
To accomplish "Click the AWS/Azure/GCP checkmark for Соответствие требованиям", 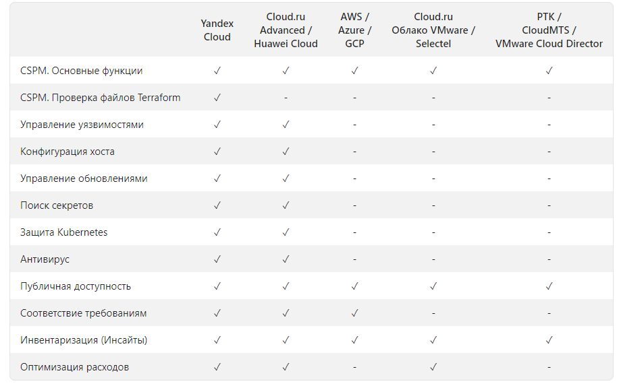I will 354,313.
